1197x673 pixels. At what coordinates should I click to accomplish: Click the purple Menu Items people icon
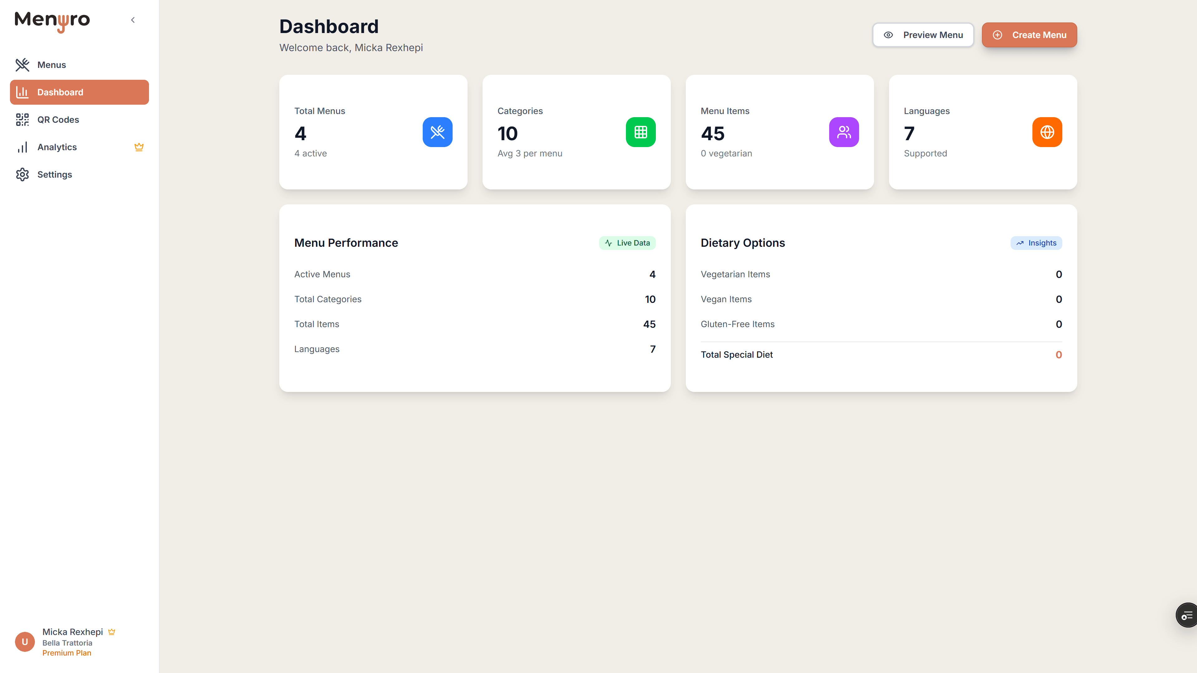tap(844, 132)
